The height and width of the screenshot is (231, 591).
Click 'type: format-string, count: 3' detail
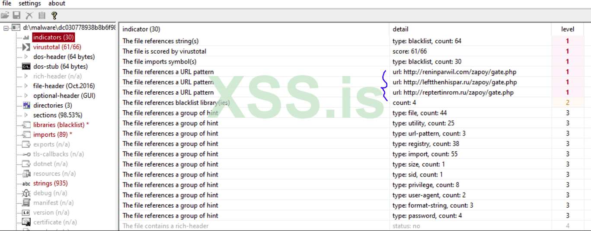pyautogui.click(x=433, y=205)
